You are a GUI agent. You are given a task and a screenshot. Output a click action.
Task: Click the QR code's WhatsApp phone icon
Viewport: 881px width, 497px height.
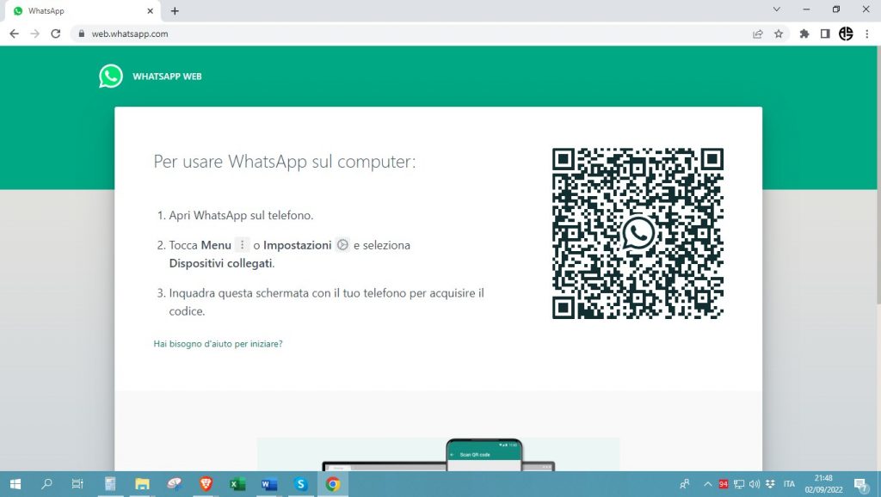638,232
